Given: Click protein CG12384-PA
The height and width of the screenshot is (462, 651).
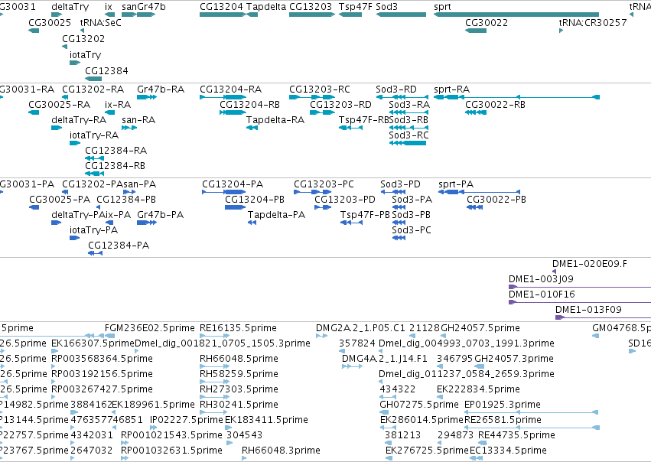Looking at the screenshot, I should [x=119, y=246].
